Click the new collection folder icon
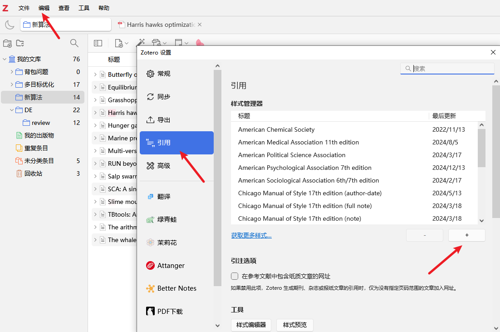The image size is (500, 332). pos(7,43)
